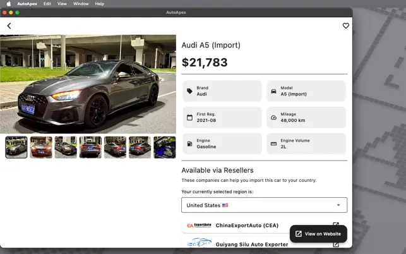Click the 2L engine volume value
The width and height of the screenshot is (406, 254).
pos(284,147)
